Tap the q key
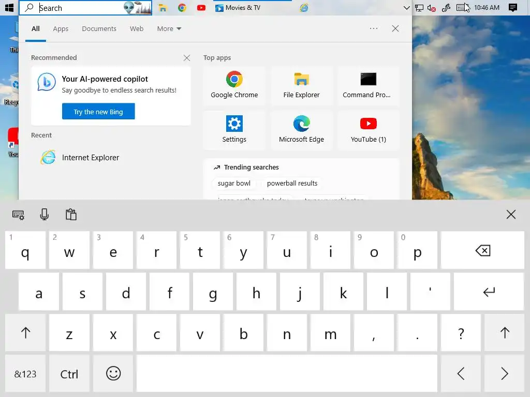530x397 pixels. pos(25,250)
